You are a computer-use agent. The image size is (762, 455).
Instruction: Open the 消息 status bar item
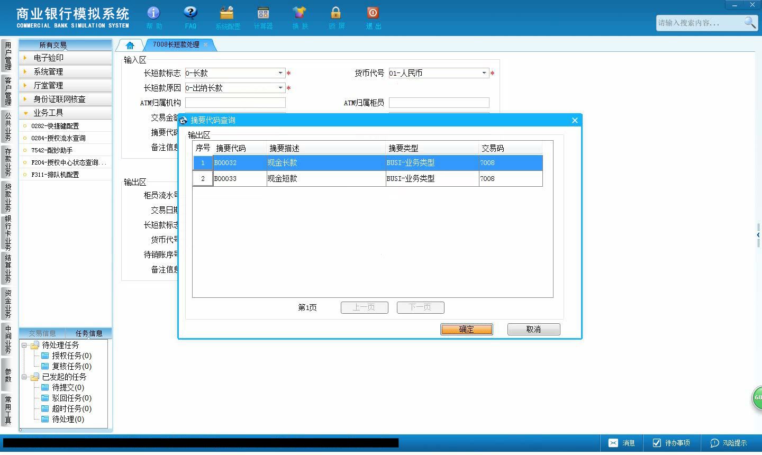click(622, 443)
